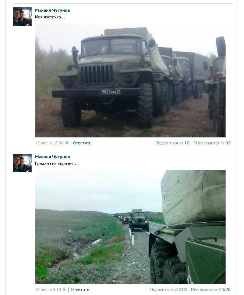Share the second post with Поделиться

[x=162, y=289]
